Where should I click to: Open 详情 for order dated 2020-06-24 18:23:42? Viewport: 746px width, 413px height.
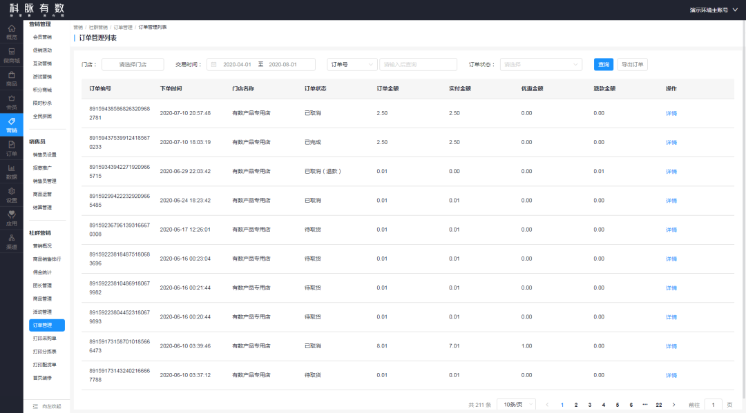click(671, 201)
